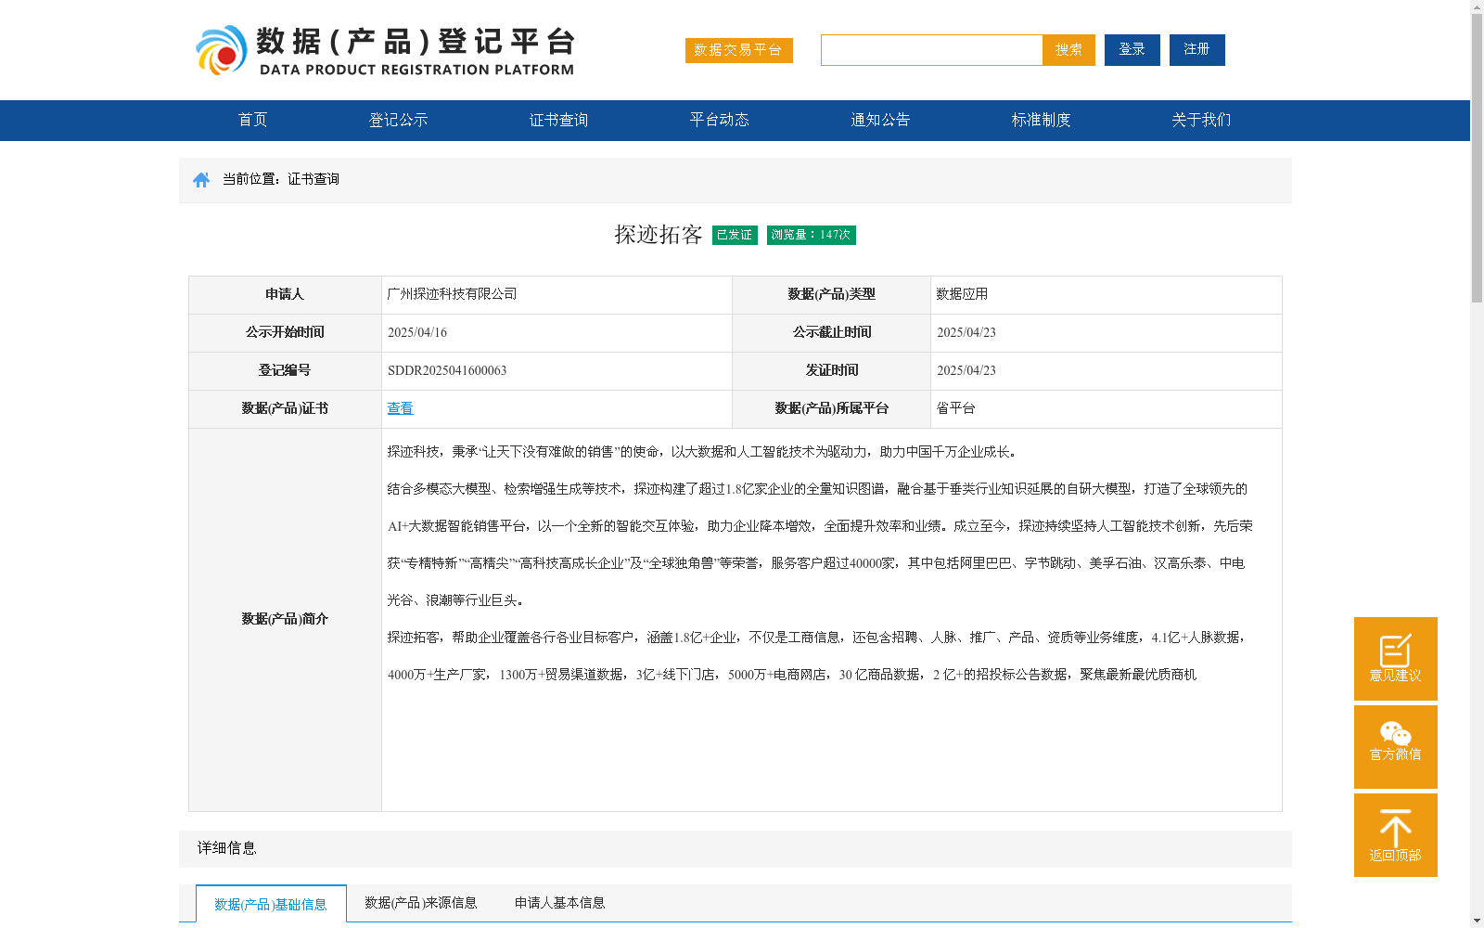
Task: Click the 登记编号 header cell
Action: coord(285,370)
